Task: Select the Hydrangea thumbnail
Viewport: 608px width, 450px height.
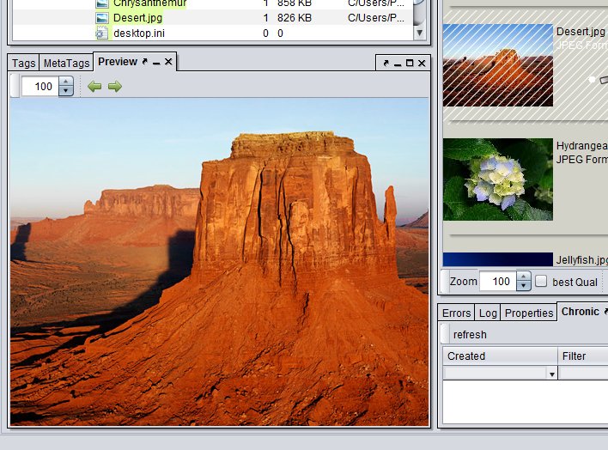Action: (498, 179)
